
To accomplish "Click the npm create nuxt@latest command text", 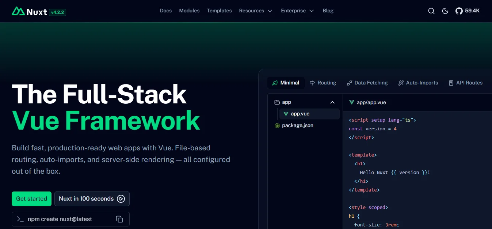I will [60, 219].
